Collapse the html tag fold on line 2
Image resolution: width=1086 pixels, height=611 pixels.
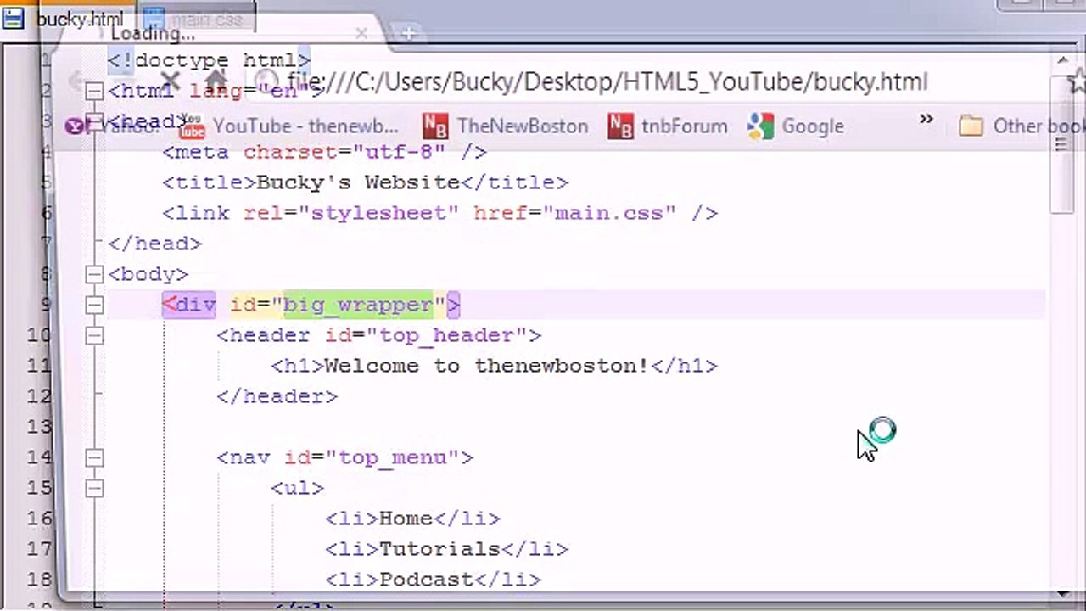coord(94,91)
